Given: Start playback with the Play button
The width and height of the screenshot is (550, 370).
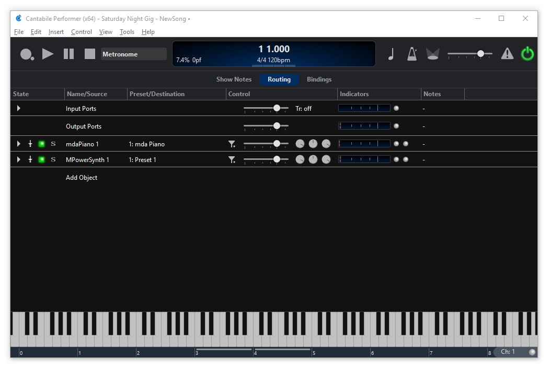Looking at the screenshot, I should pos(48,54).
